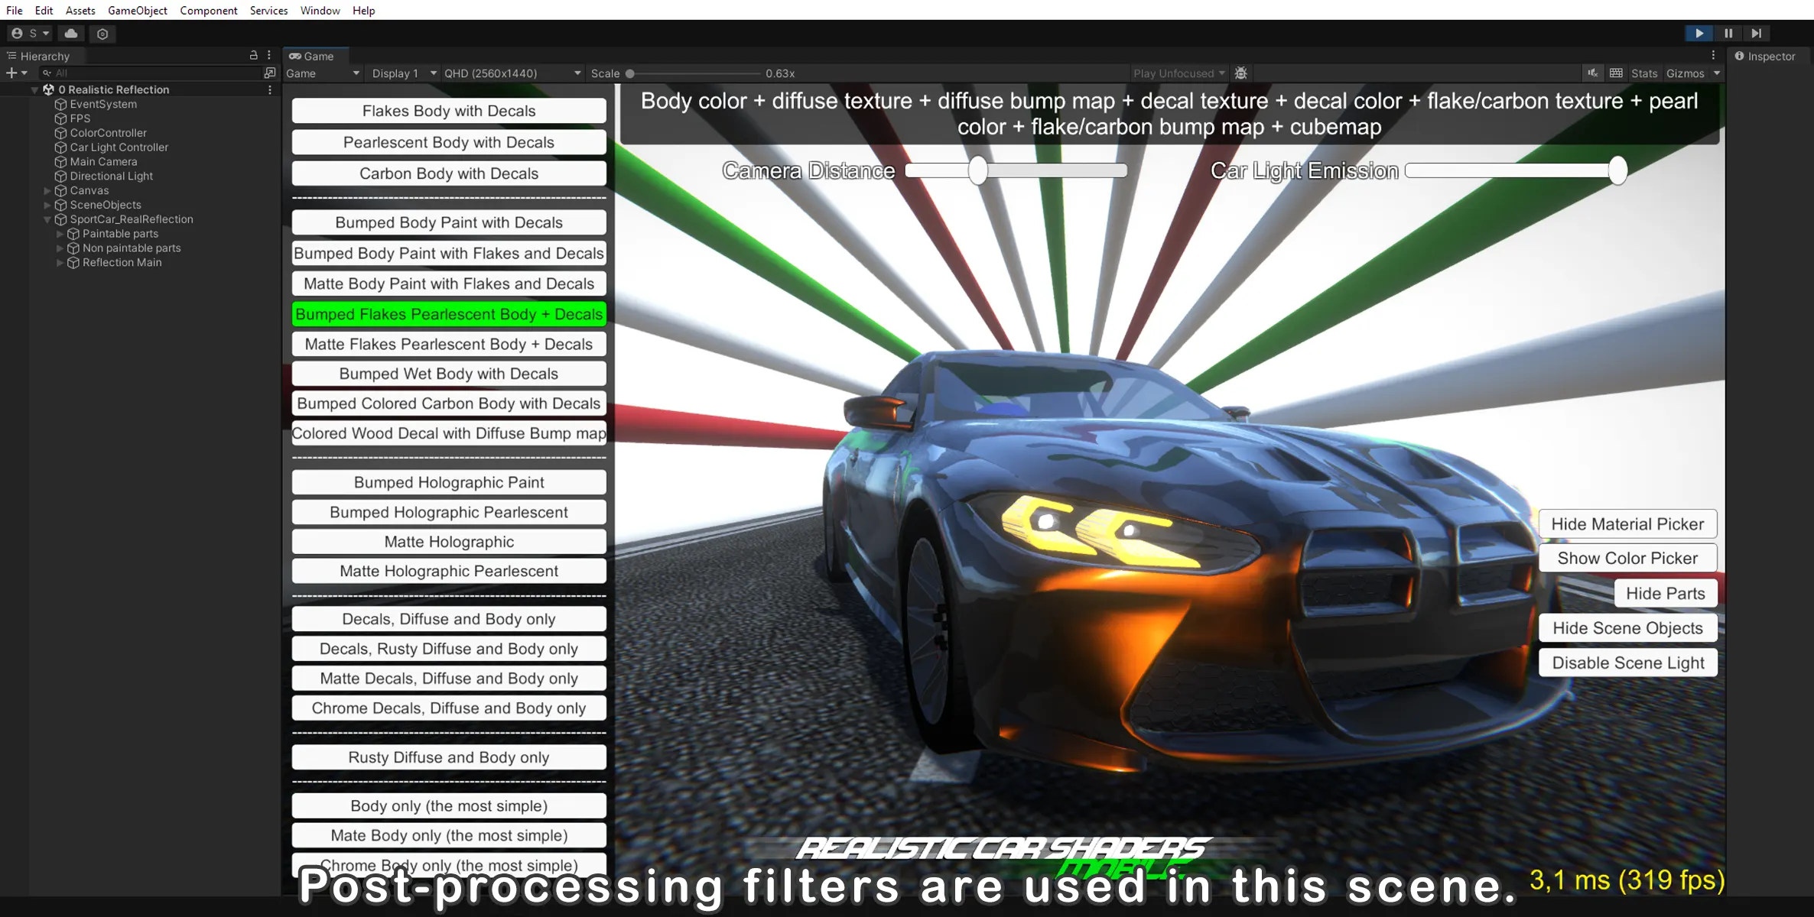The width and height of the screenshot is (1814, 917).
Task: Toggle mute audio icon in Game view
Action: 1592,73
